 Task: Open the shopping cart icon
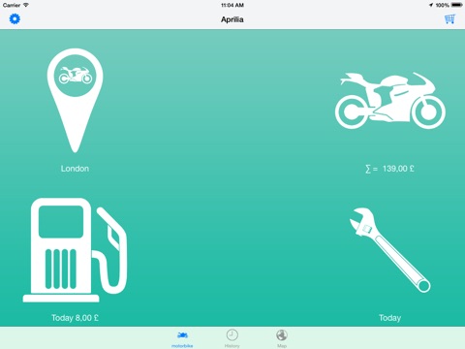pyautogui.click(x=449, y=19)
